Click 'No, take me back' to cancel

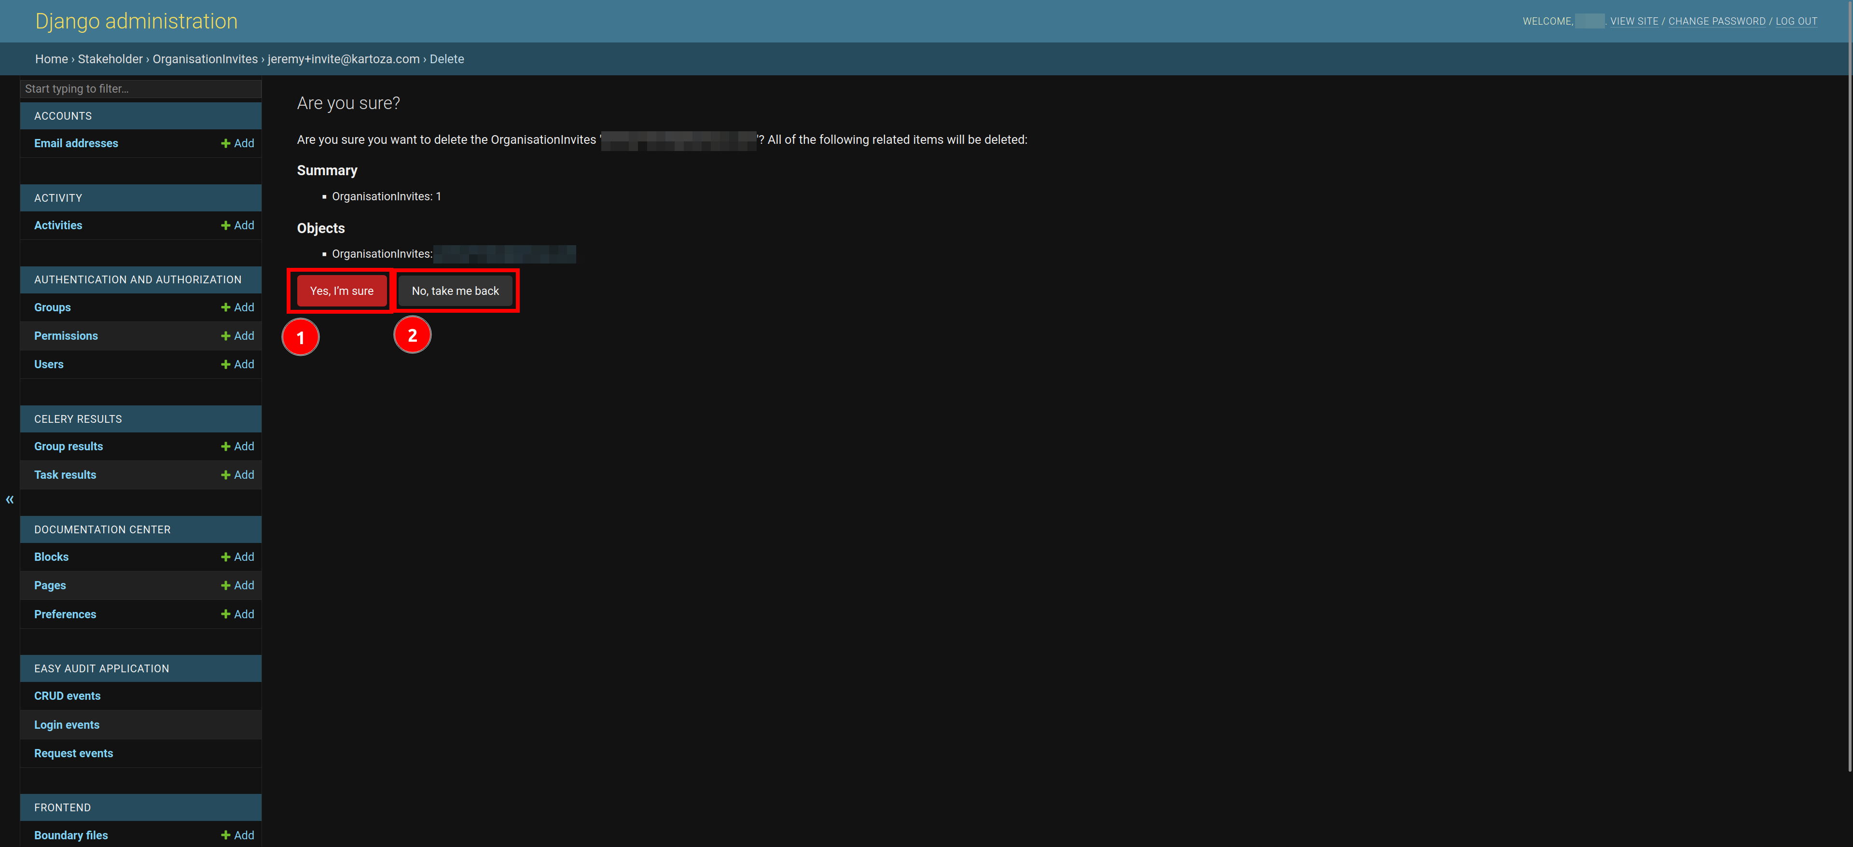(x=455, y=291)
